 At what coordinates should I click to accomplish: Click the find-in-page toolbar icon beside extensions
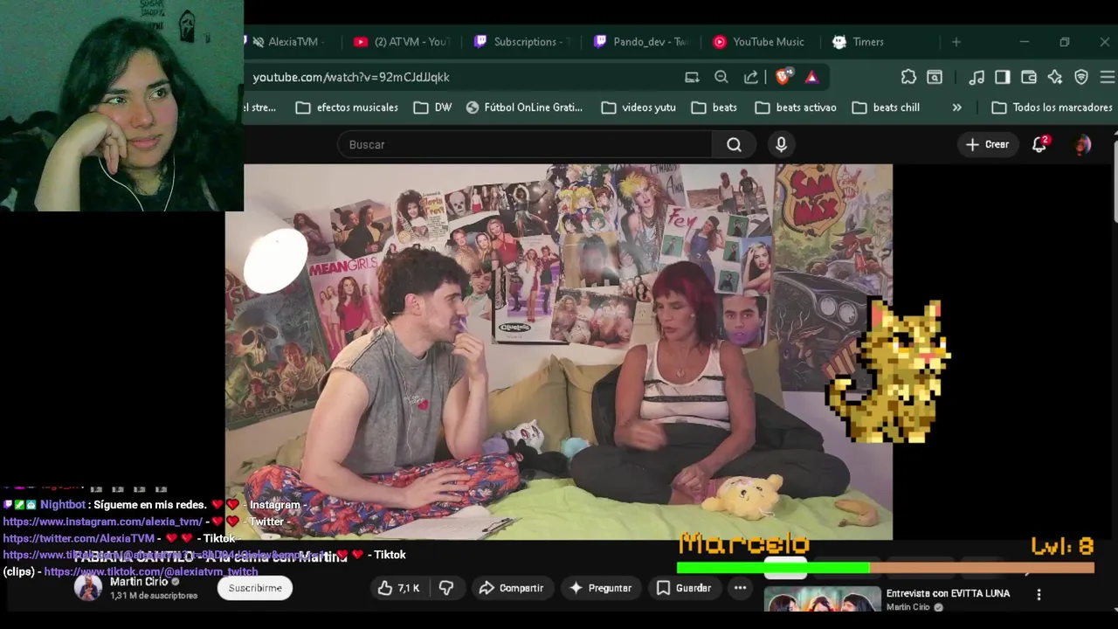[x=935, y=77]
